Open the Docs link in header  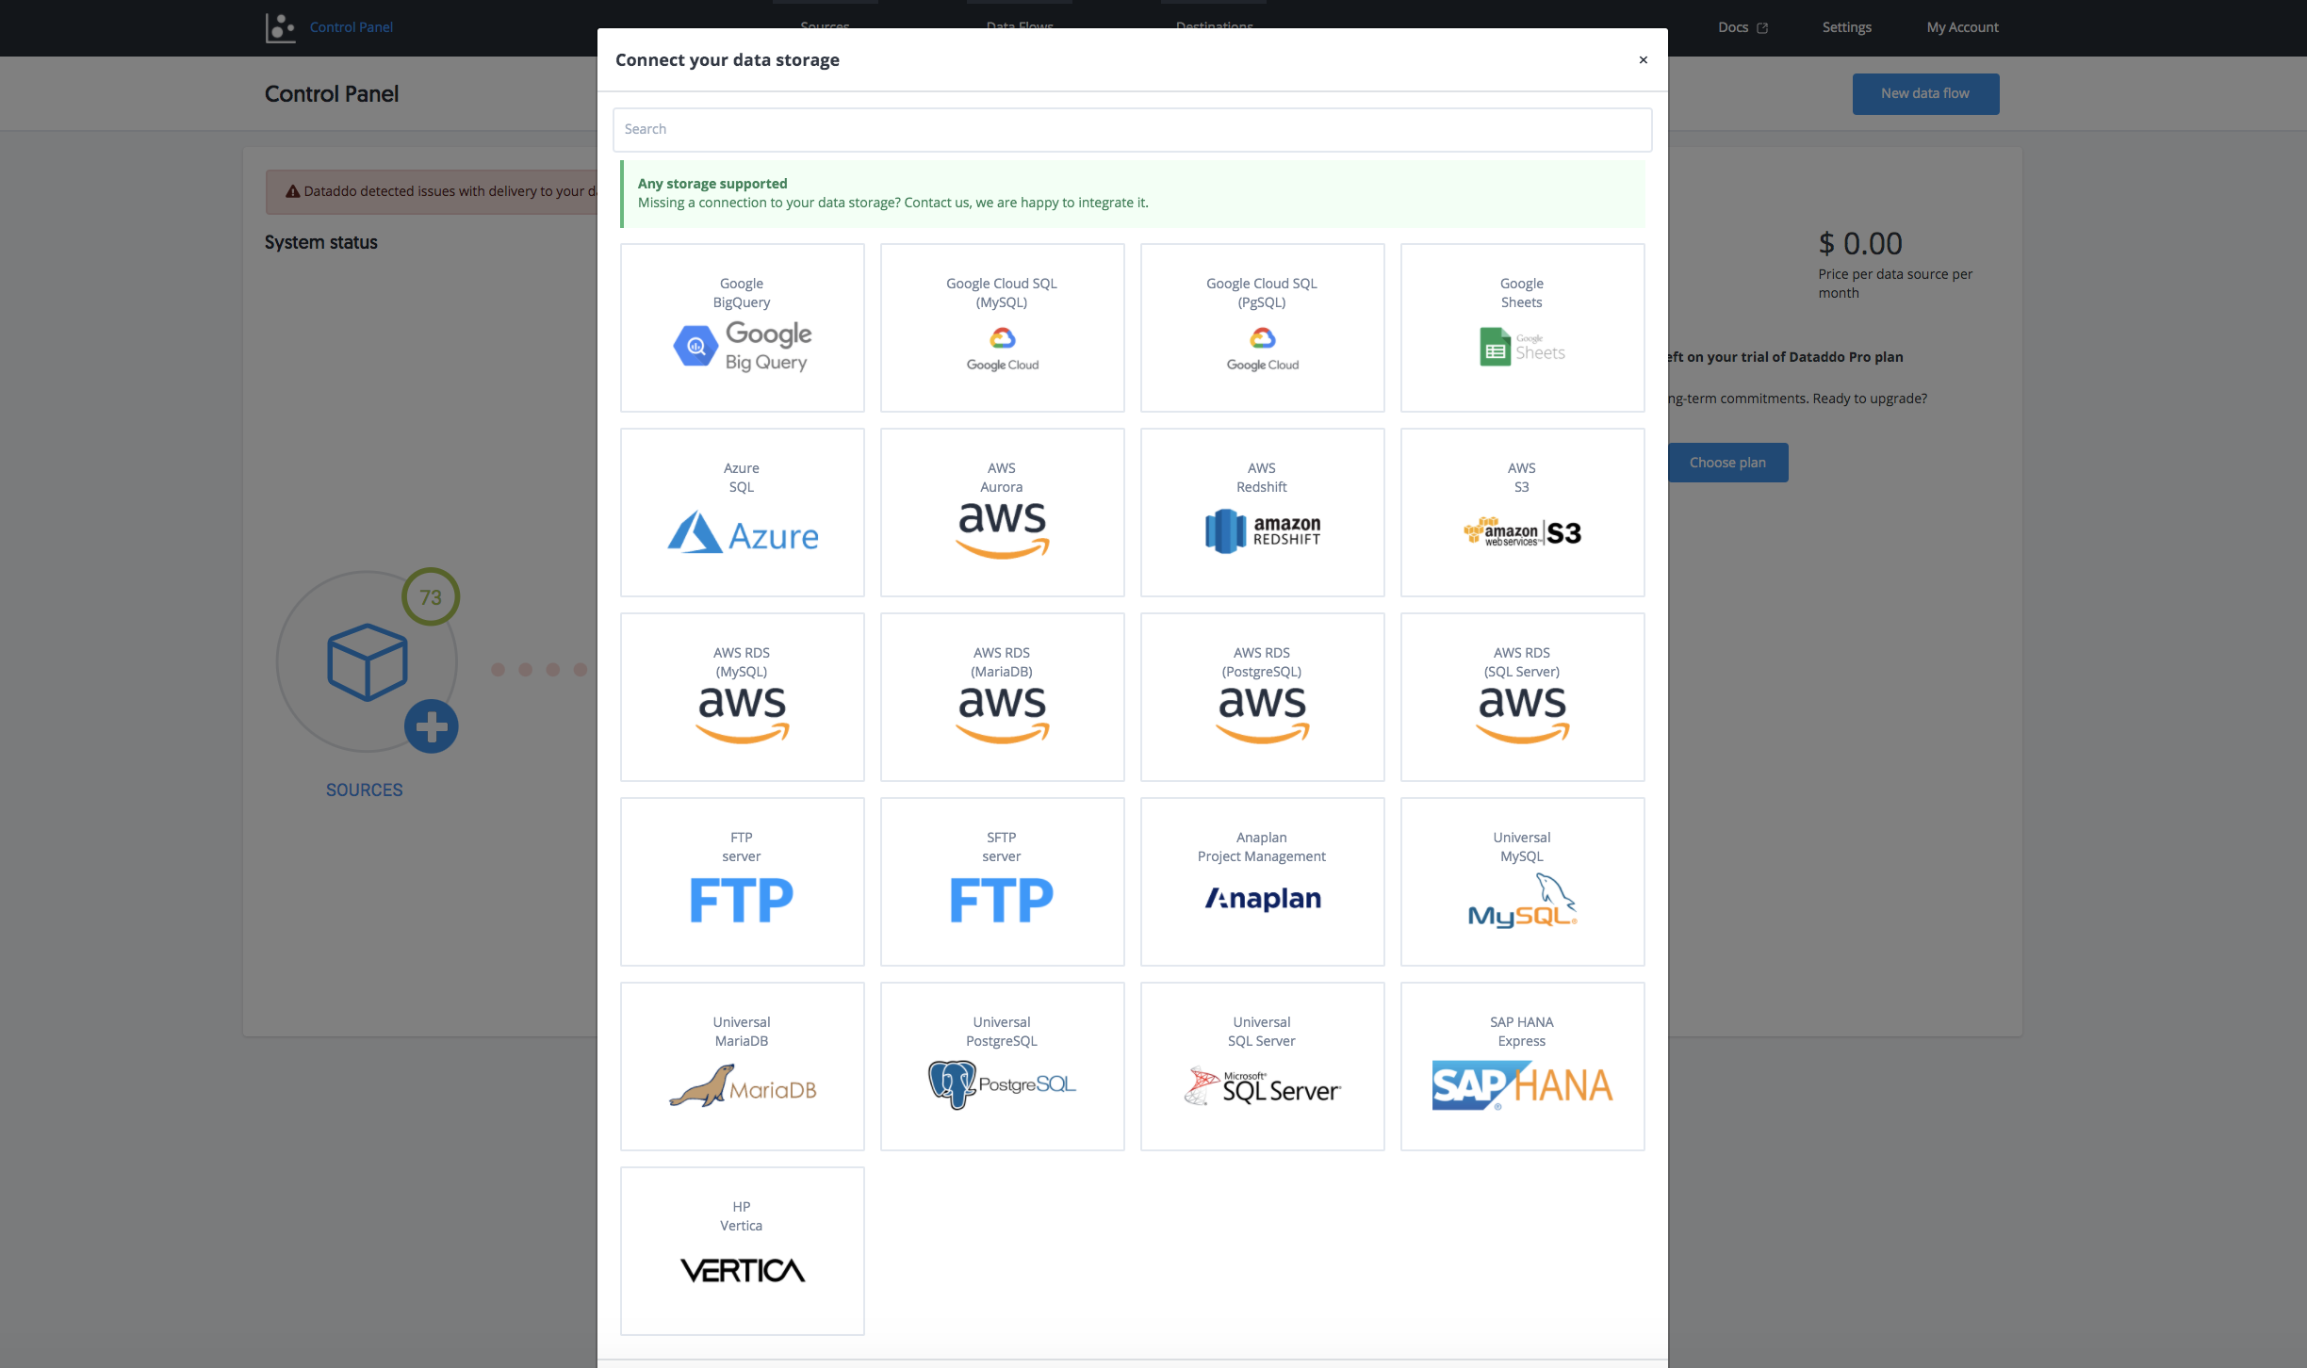1743,27
